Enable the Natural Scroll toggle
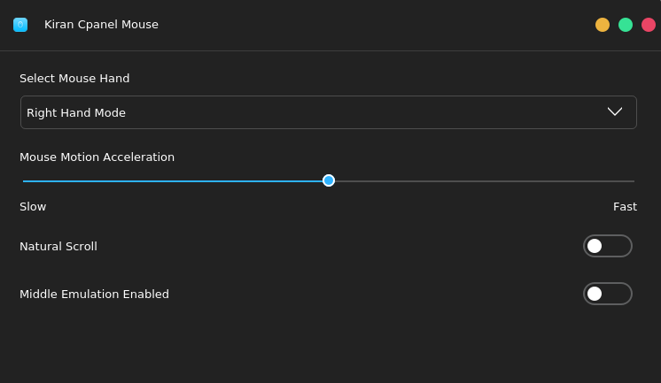This screenshot has width=661, height=383. point(608,246)
